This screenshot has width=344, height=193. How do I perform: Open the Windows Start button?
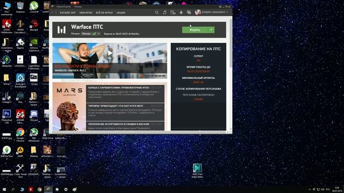(x=4, y=189)
